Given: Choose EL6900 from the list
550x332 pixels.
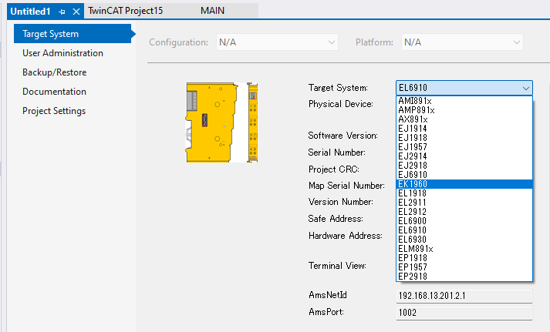Looking at the screenshot, I should click(464, 220).
